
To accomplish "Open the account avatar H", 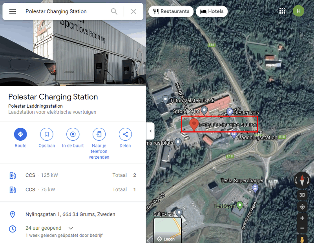I will click(x=299, y=11).
